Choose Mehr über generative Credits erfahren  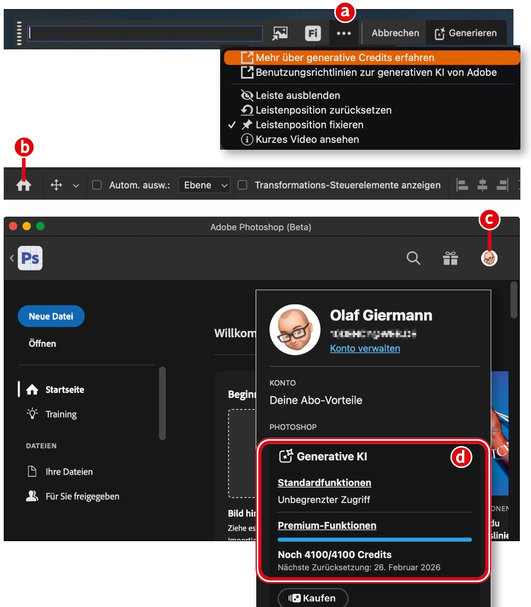coord(372,58)
